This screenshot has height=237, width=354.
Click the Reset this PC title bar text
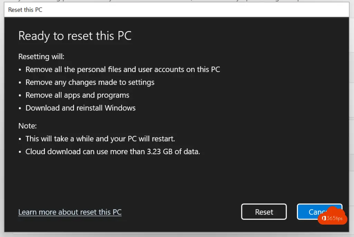(x=25, y=10)
